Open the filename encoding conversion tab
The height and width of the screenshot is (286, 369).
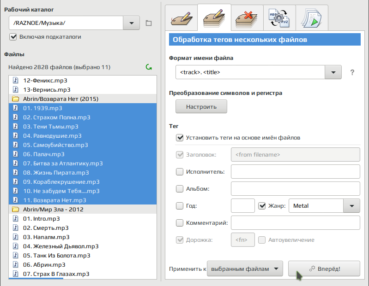click(x=279, y=18)
